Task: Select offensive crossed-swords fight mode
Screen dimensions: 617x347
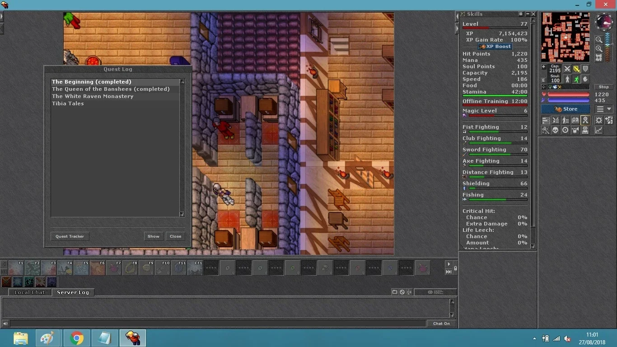Action: pyautogui.click(x=567, y=69)
